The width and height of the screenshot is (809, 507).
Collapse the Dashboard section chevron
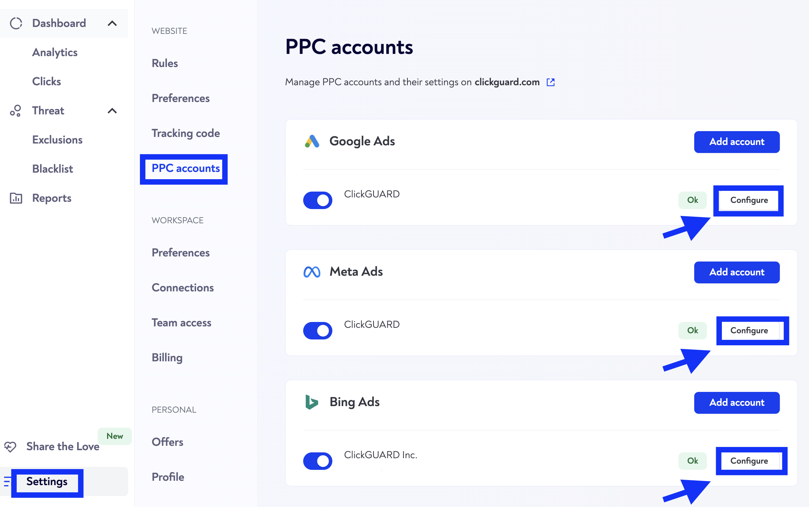(x=112, y=23)
